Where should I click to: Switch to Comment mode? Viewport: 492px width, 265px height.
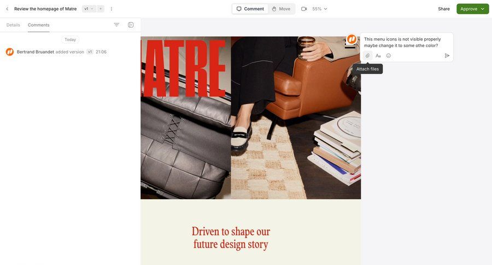(250, 9)
